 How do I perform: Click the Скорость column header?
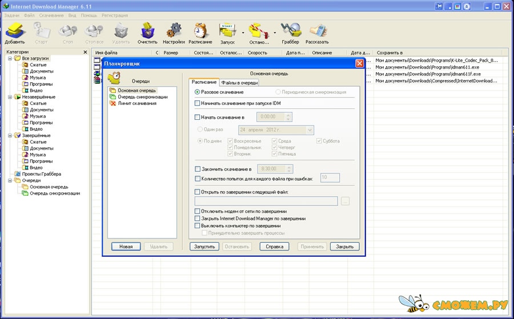tap(263, 53)
